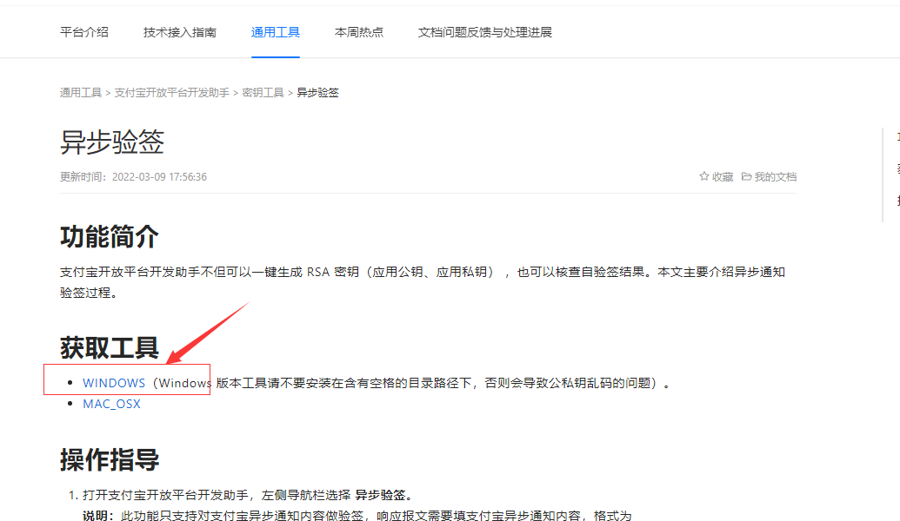Download the WINDOWS tool link
900x521 pixels.
pos(114,383)
